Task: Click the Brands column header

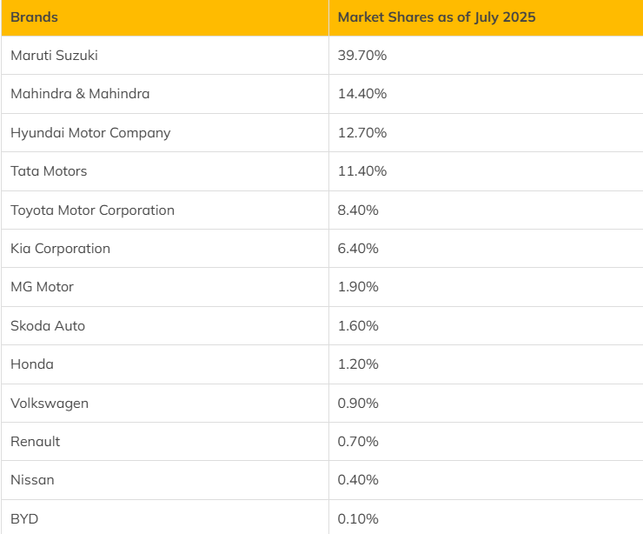Action: [34, 17]
